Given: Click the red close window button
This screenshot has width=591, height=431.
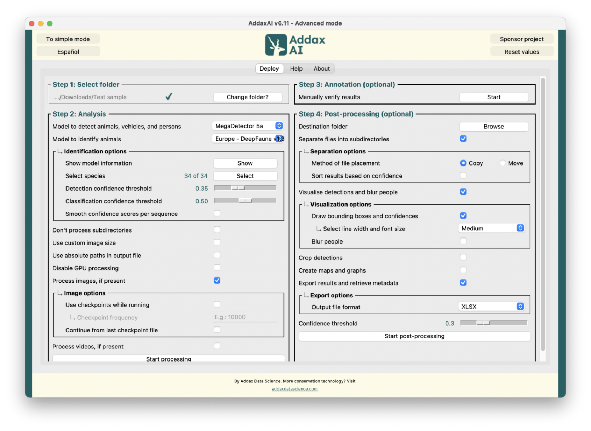Looking at the screenshot, I should 31,23.
